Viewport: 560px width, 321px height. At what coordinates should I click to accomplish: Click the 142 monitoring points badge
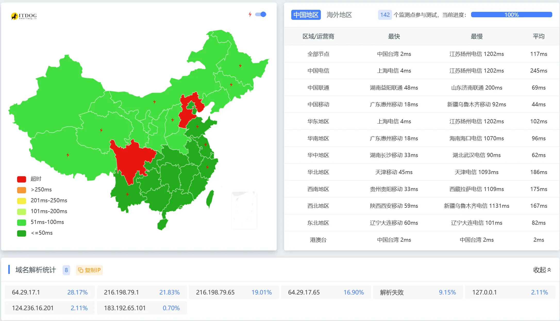[385, 15]
